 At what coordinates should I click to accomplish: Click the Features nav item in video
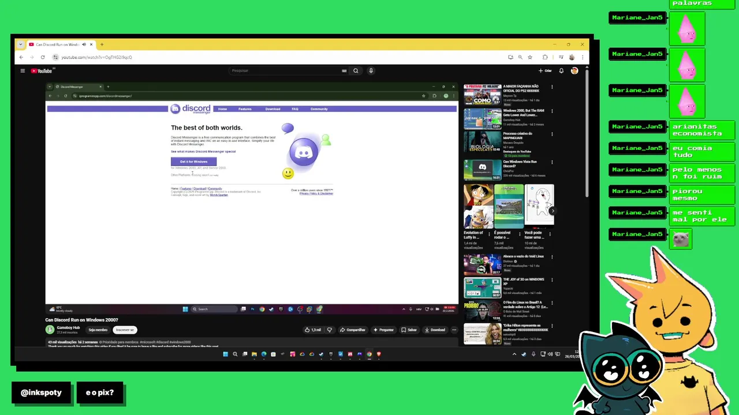[245, 109]
